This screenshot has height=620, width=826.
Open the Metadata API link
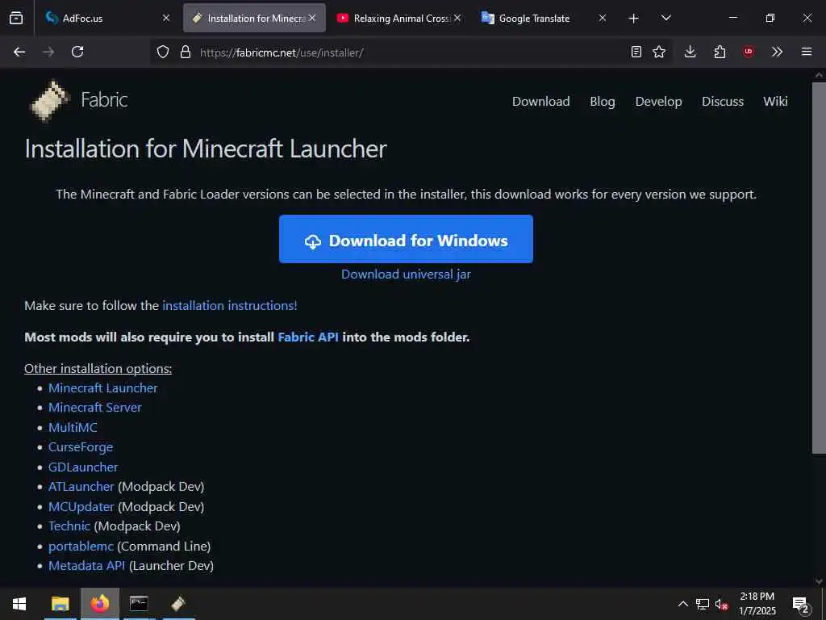coord(86,566)
